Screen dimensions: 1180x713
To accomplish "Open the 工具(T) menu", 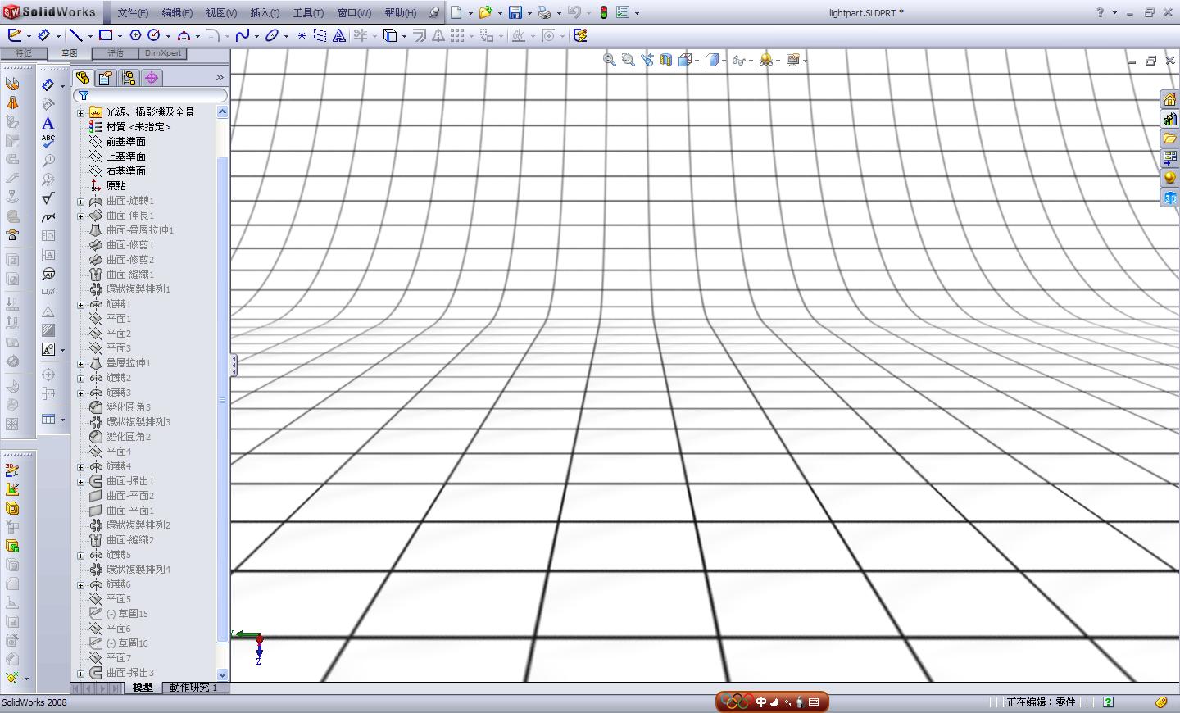I will coord(308,13).
